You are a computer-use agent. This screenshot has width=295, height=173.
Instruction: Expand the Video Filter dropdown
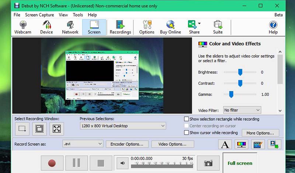pyautogui.click(x=242, y=110)
